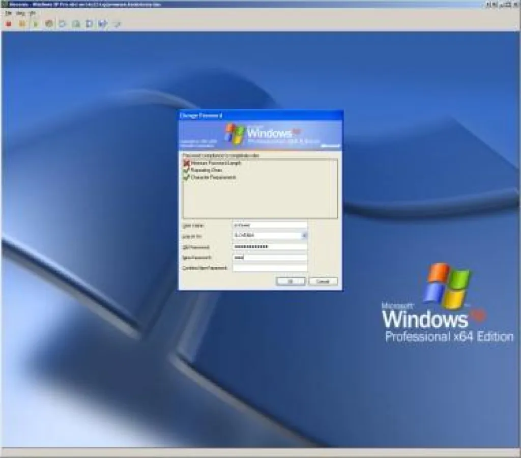Cancel the Change Password dialog
The width and height of the screenshot is (521, 458).
click(323, 281)
